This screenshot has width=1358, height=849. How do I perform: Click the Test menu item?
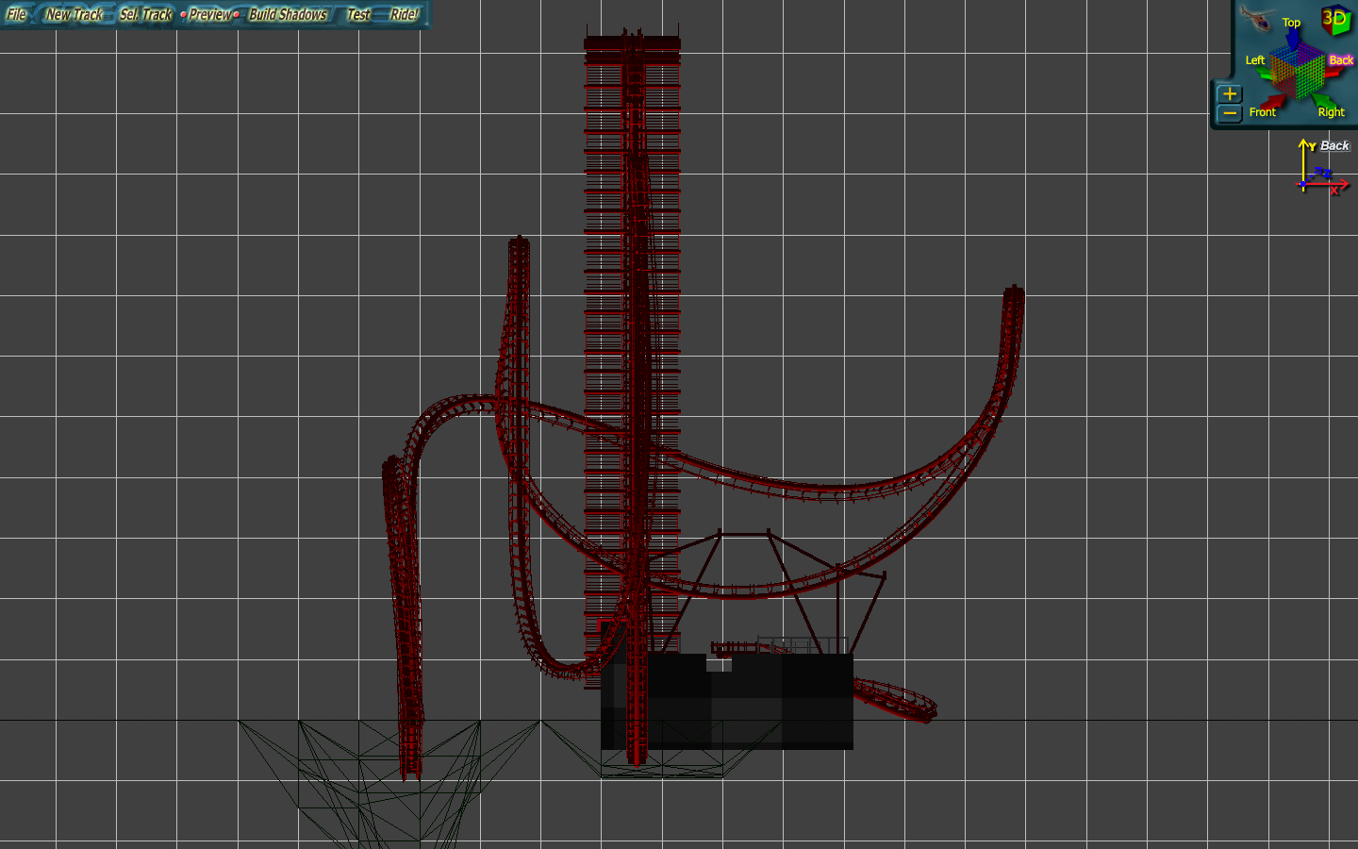pos(358,14)
